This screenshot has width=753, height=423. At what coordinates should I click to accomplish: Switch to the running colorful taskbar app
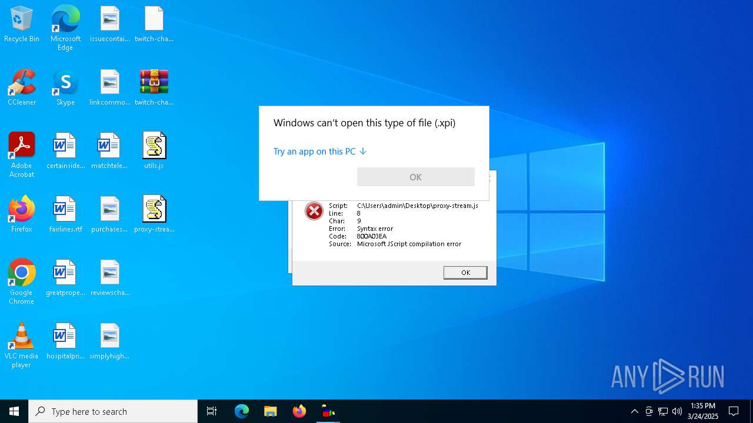328,411
